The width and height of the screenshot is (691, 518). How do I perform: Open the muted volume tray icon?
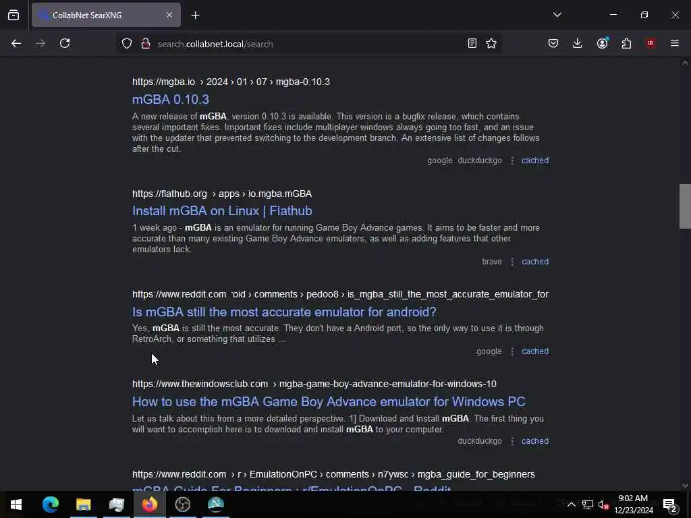click(603, 505)
